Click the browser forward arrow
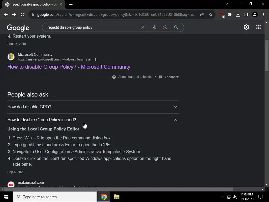269x202 pixels. coord(14,15)
